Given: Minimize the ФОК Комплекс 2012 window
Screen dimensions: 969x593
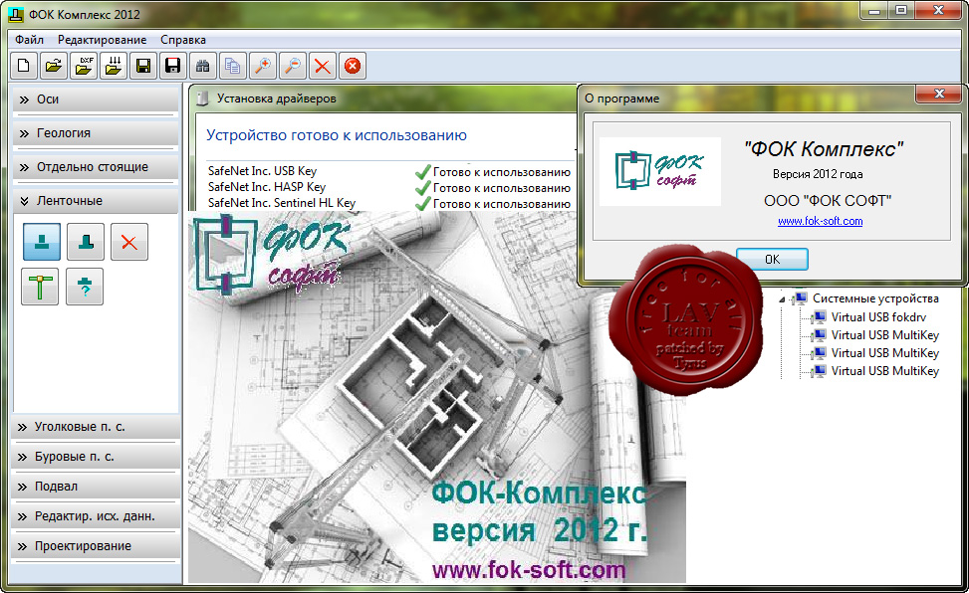Looking at the screenshot, I should coord(873,11).
